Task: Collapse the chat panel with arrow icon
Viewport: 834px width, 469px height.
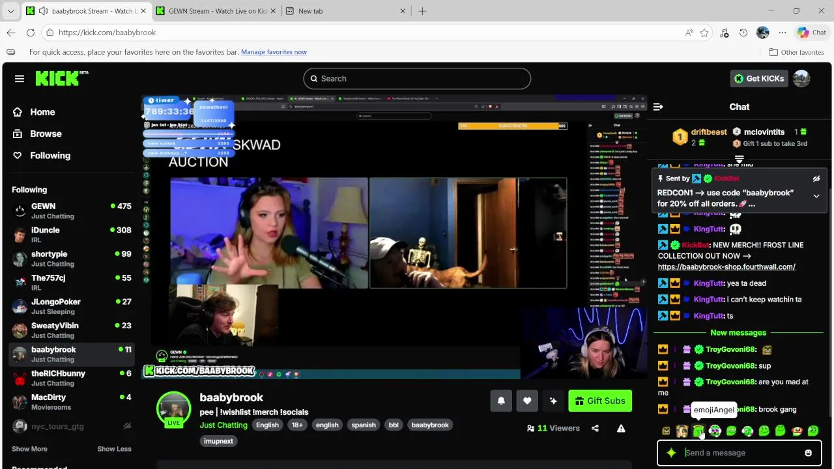Action: tap(658, 107)
